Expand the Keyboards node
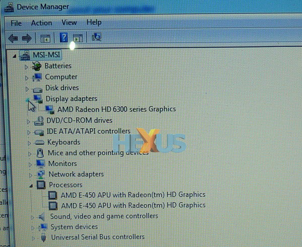The width and height of the screenshot is (302, 247). [29, 143]
